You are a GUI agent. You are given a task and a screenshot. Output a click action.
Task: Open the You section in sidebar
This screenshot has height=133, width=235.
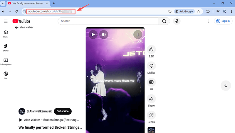pyautogui.click(x=6, y=75)
